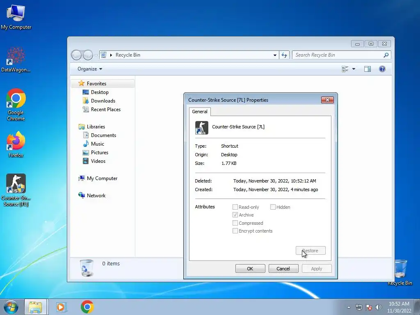
Task: Open recent pages dropdown arrow
Action: pyautogui.click(x=96, y=55)
